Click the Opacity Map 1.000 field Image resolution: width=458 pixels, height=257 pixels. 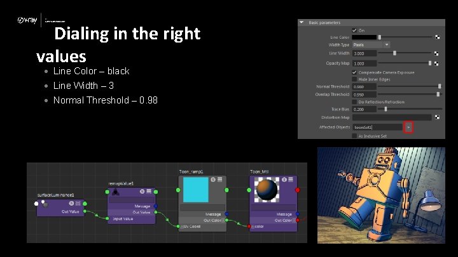pos(364,63)
